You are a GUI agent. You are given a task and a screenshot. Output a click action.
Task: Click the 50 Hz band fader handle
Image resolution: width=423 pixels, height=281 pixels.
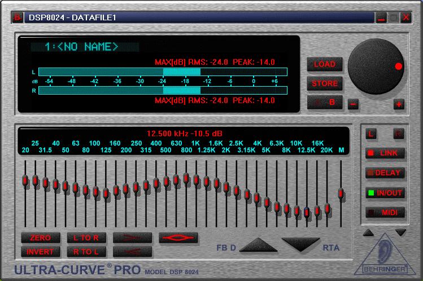pos(66,186)
